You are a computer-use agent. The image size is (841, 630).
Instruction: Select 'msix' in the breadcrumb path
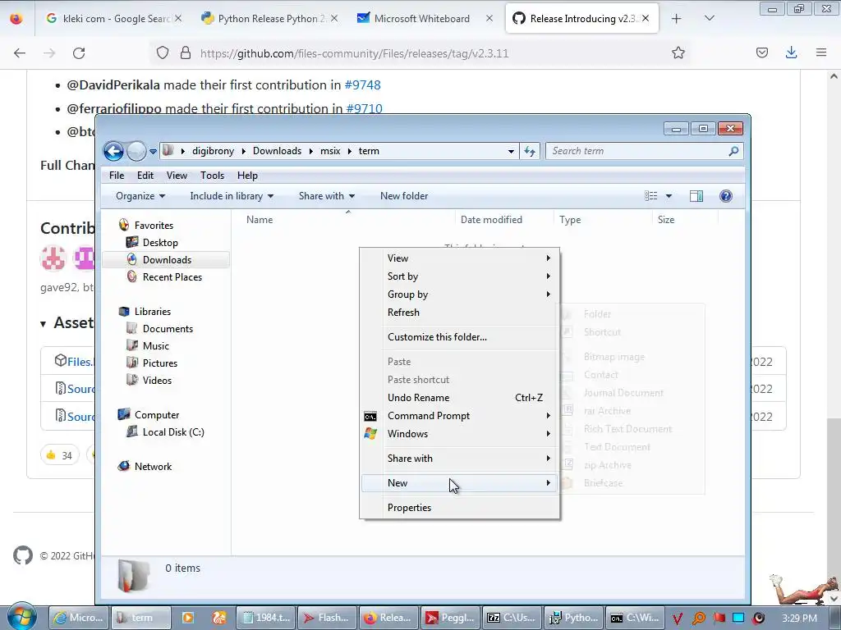click(330, 151)
